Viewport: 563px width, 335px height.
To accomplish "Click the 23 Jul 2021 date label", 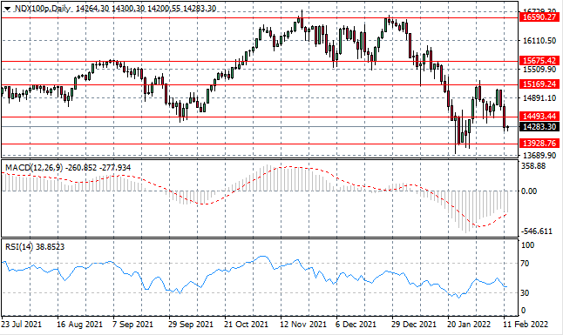I will coord(22,325).
